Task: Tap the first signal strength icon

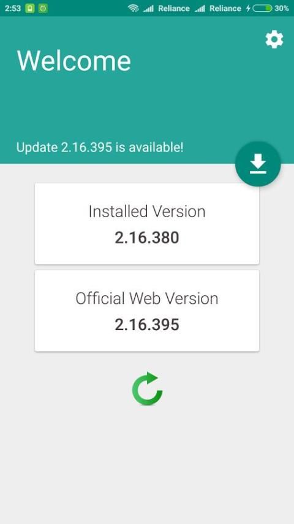Action: (x=148, y=9)
